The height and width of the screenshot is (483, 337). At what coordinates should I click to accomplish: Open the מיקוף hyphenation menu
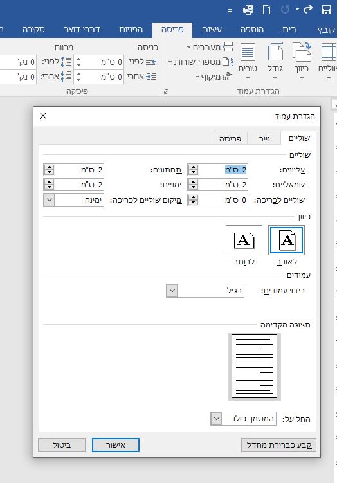click(214, 77)
